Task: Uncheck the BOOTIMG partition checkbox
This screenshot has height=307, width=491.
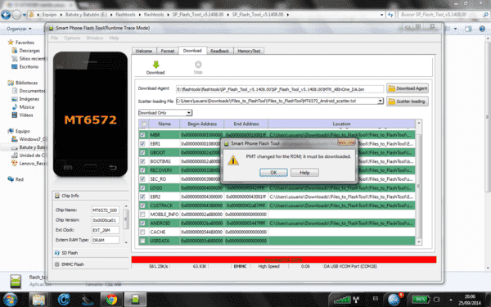Action: pos(142,161)
